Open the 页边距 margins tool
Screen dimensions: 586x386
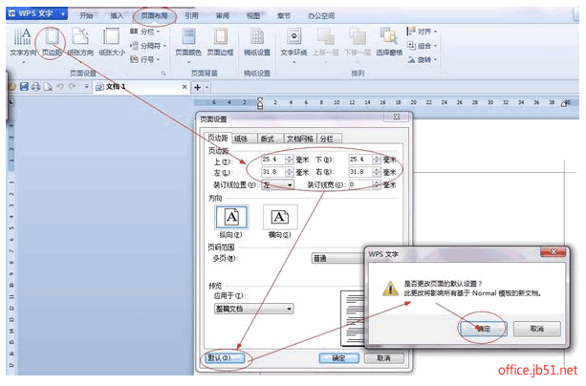pos(52,42)
